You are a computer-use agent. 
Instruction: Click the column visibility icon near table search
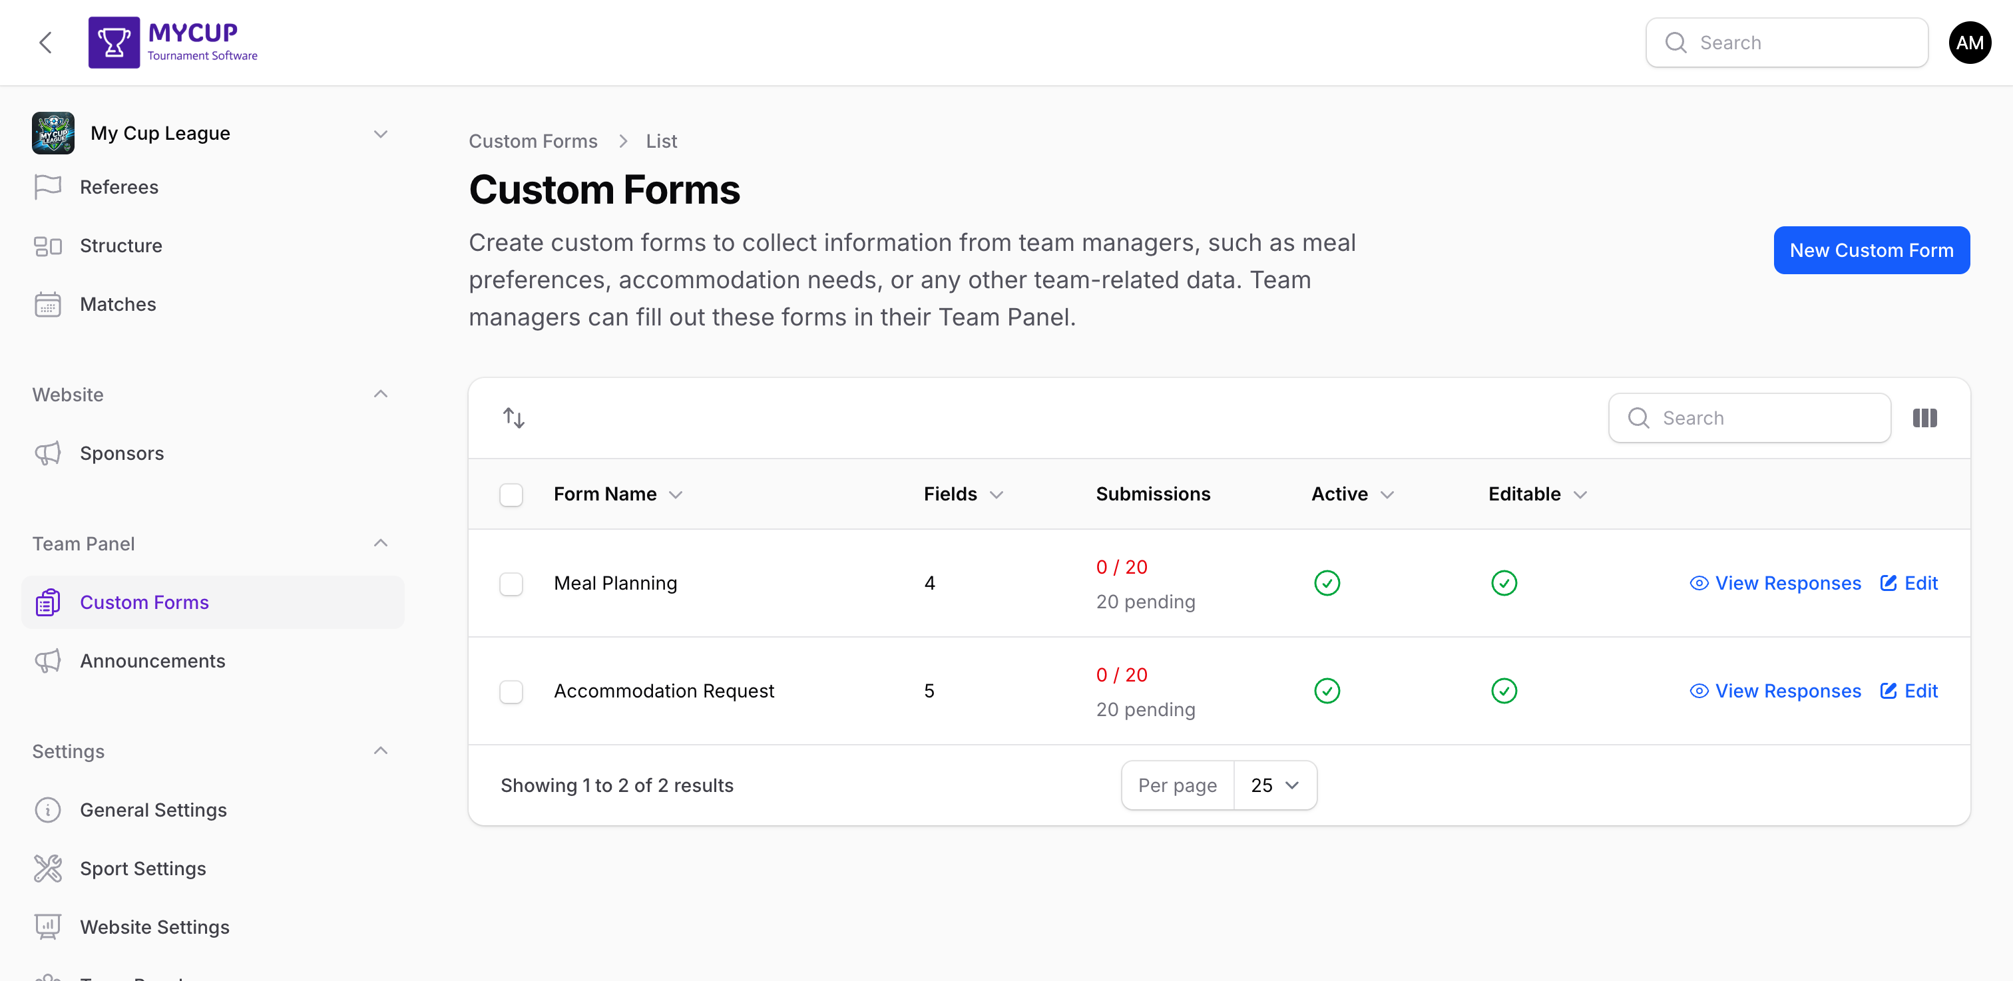pos(1924,418)
